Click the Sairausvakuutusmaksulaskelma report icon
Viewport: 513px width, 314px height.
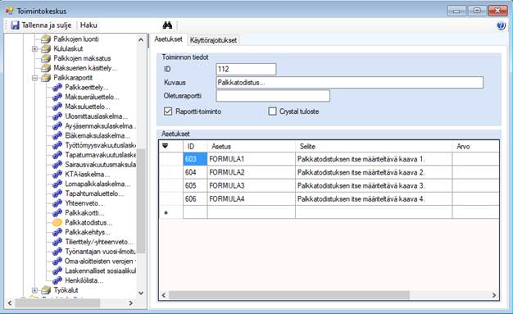pos(57,165)
